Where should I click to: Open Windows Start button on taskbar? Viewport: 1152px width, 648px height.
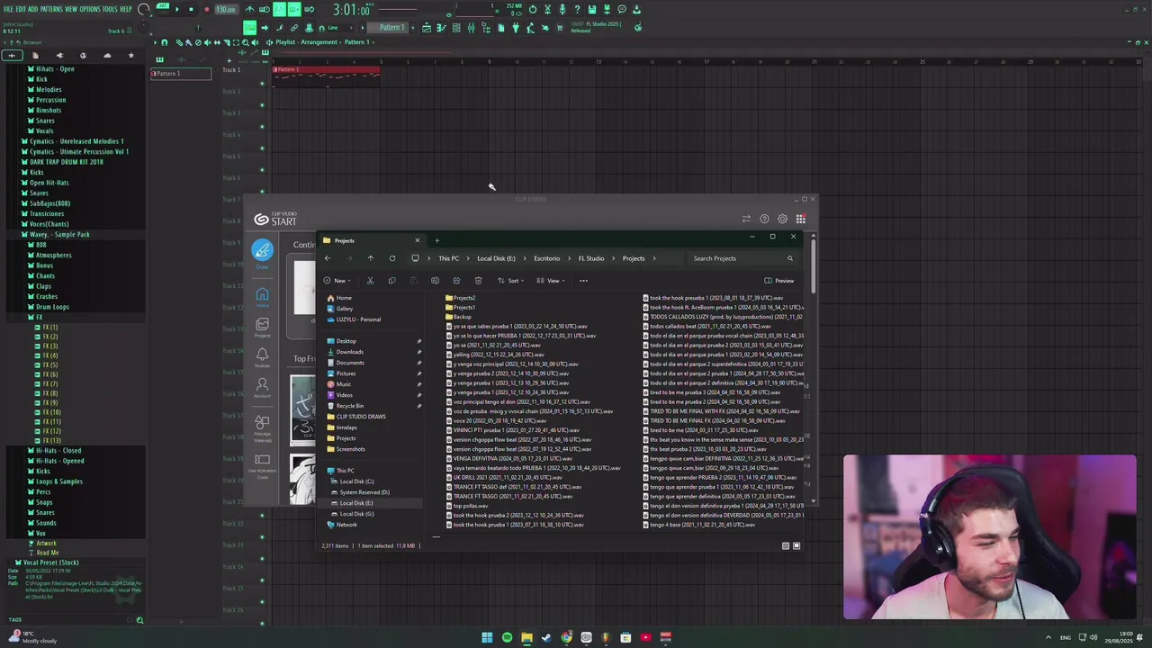pos(487,637)
